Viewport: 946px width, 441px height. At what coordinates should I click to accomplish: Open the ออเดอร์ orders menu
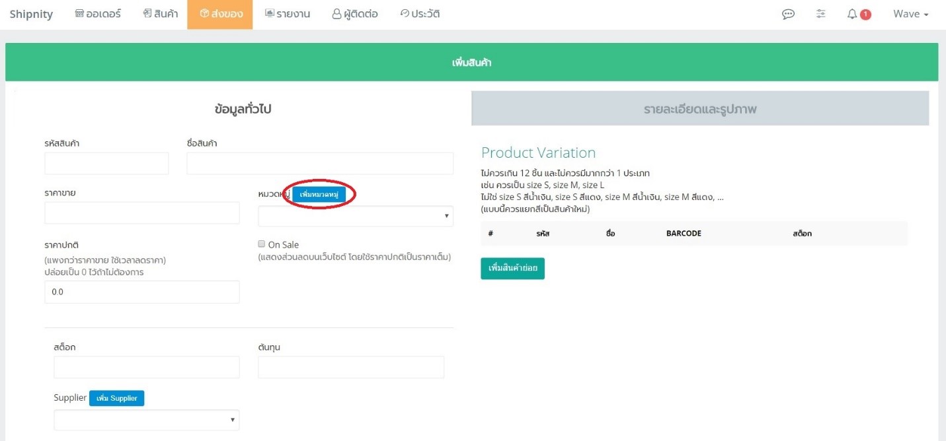(98, 14)
